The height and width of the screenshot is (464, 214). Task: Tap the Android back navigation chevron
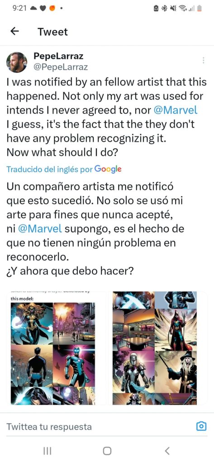click(x=167, y=451)
